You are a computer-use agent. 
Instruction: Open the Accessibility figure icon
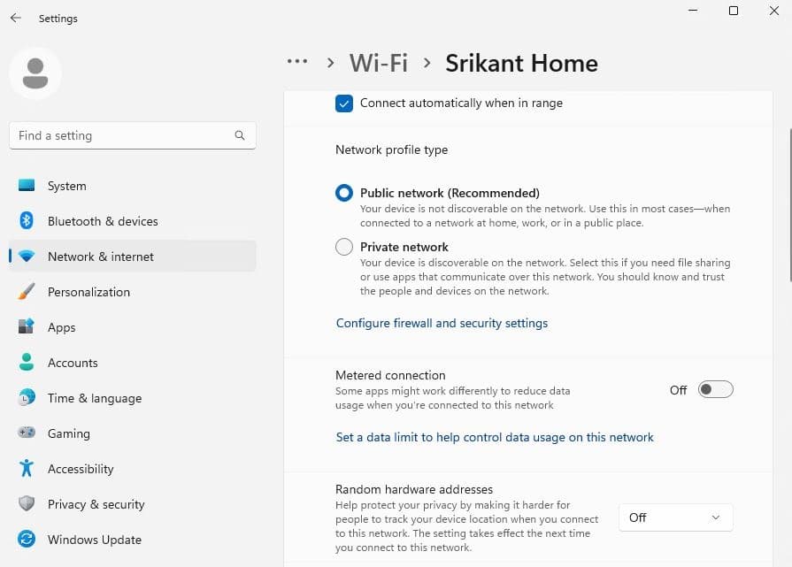[27, 469]
